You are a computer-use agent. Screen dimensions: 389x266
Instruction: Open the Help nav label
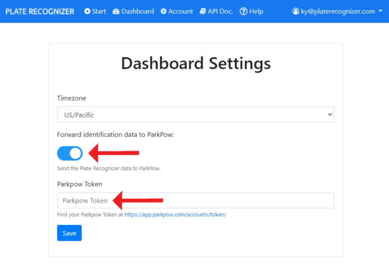tap(256, 12)
